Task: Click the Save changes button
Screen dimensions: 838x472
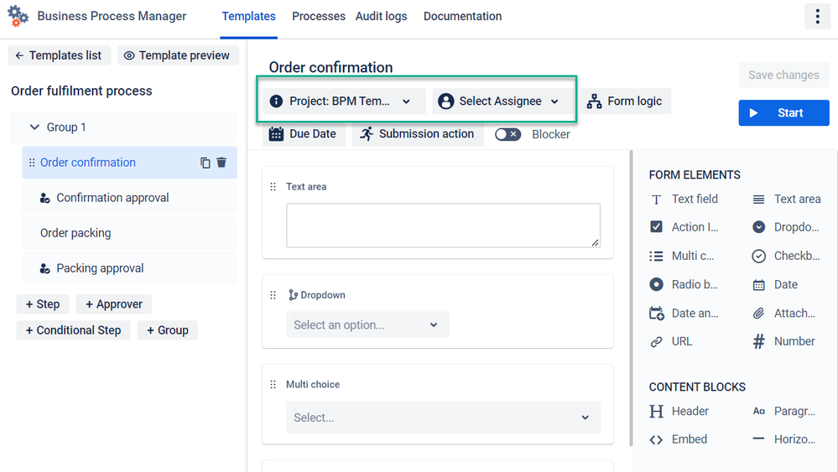Action: (783, 75)
